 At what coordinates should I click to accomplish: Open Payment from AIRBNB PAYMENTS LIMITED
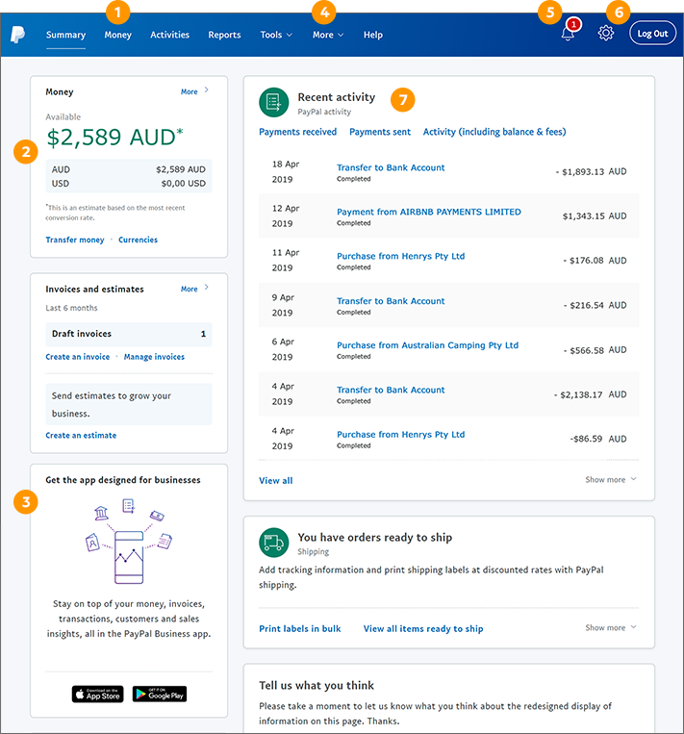[x=428, y=212]
